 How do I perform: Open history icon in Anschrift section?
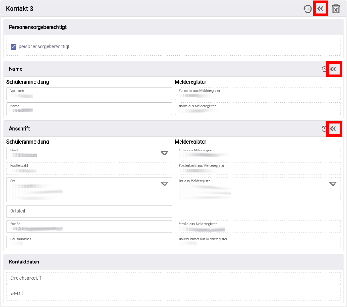[x=324, y=129]
